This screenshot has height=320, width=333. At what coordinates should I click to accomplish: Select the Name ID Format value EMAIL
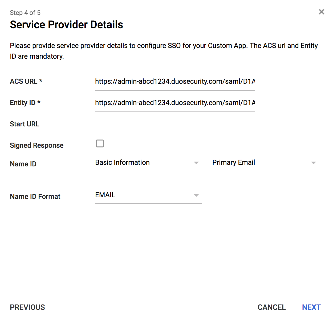click(x=133, y=195)
